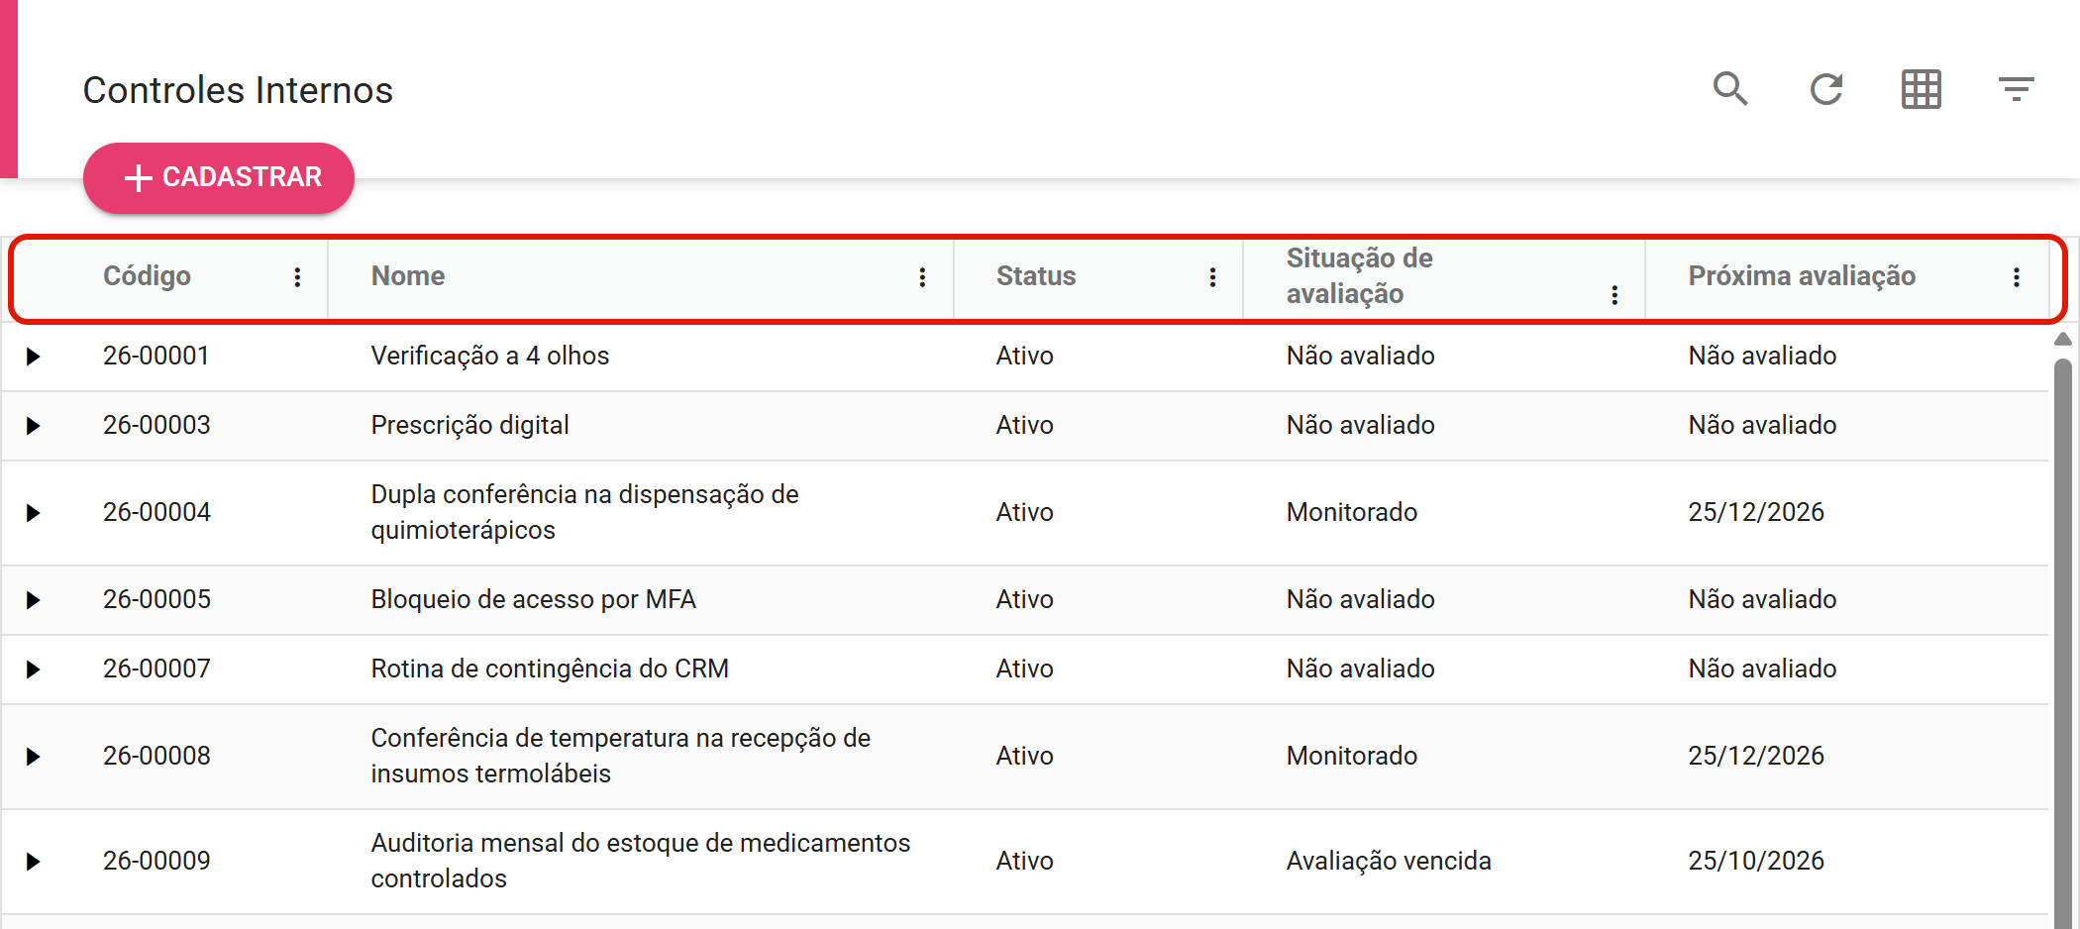This screenshot has height=929, width=2080.
Task: Click Monitorado in row 26-00004
Action: [x=1352, y=512]
